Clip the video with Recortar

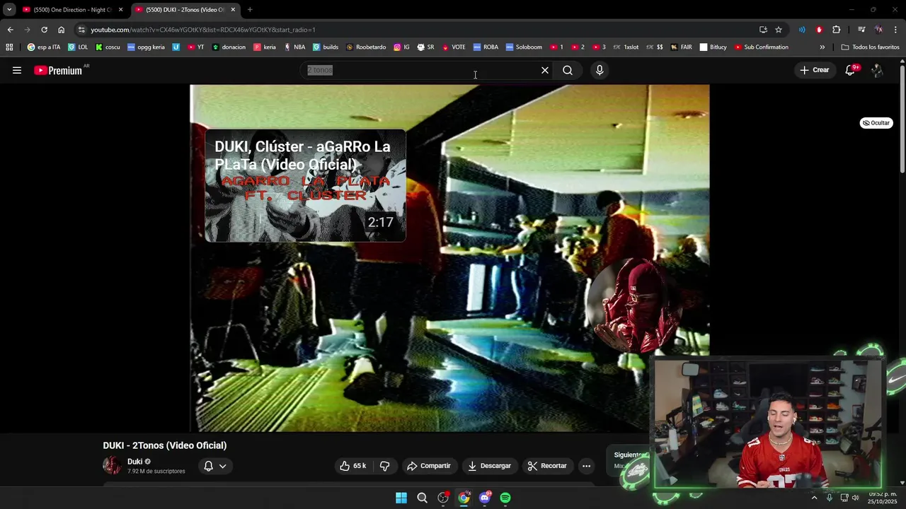[547, 466]
